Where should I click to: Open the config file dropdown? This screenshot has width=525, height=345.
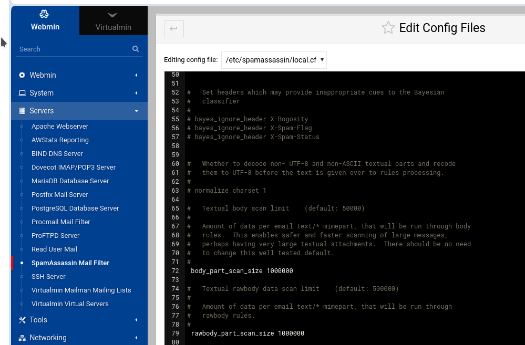pos(274,60)
